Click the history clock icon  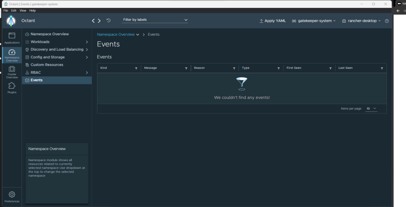pyautogui.click(x=109, y=20)
